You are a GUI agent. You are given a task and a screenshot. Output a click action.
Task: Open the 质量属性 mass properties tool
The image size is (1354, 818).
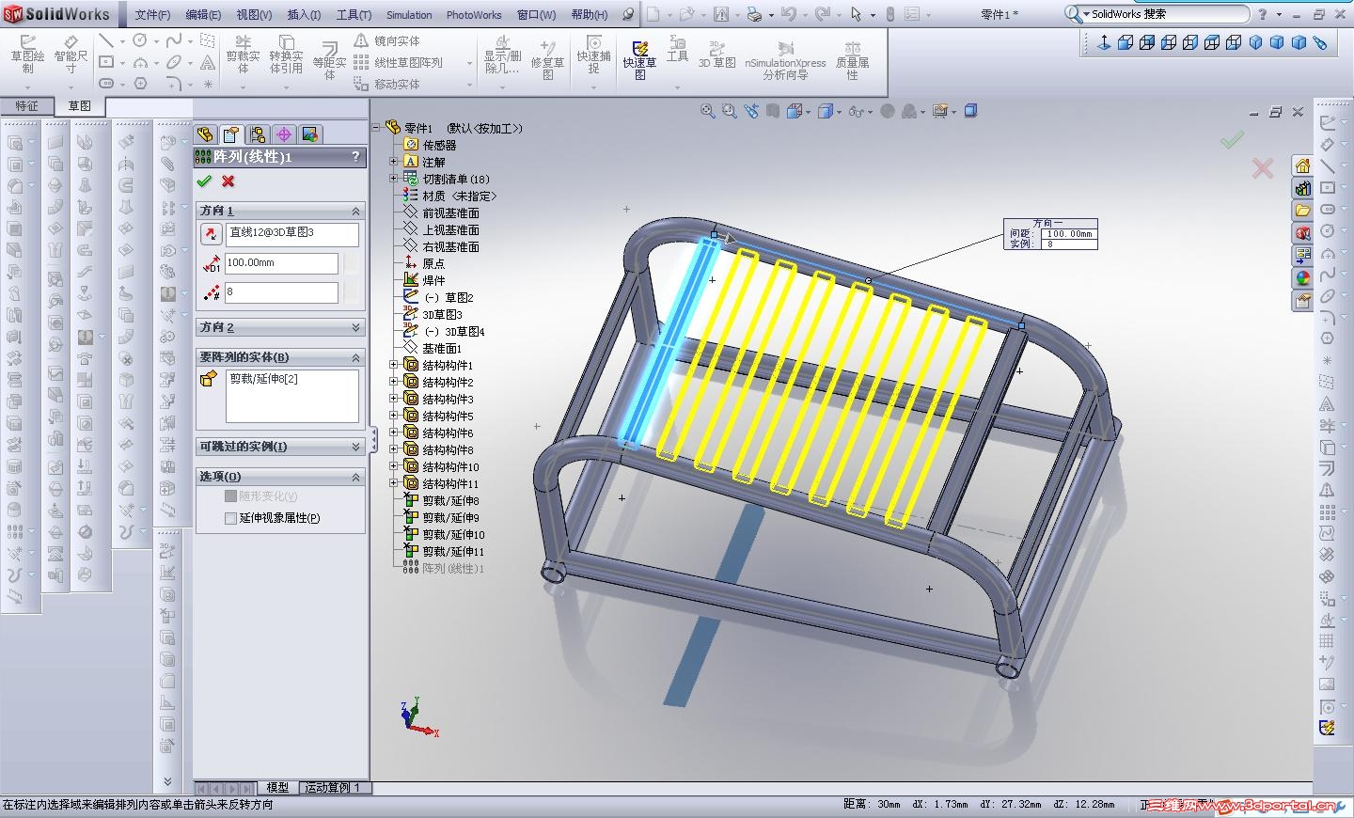pos(852,58)
